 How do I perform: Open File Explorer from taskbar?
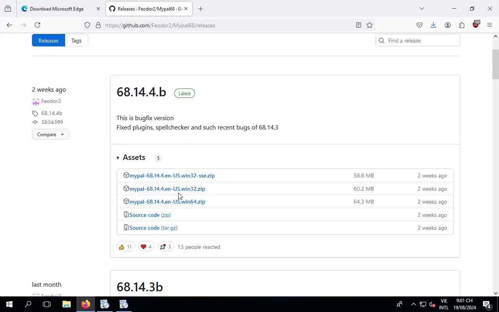coord(67,304)
